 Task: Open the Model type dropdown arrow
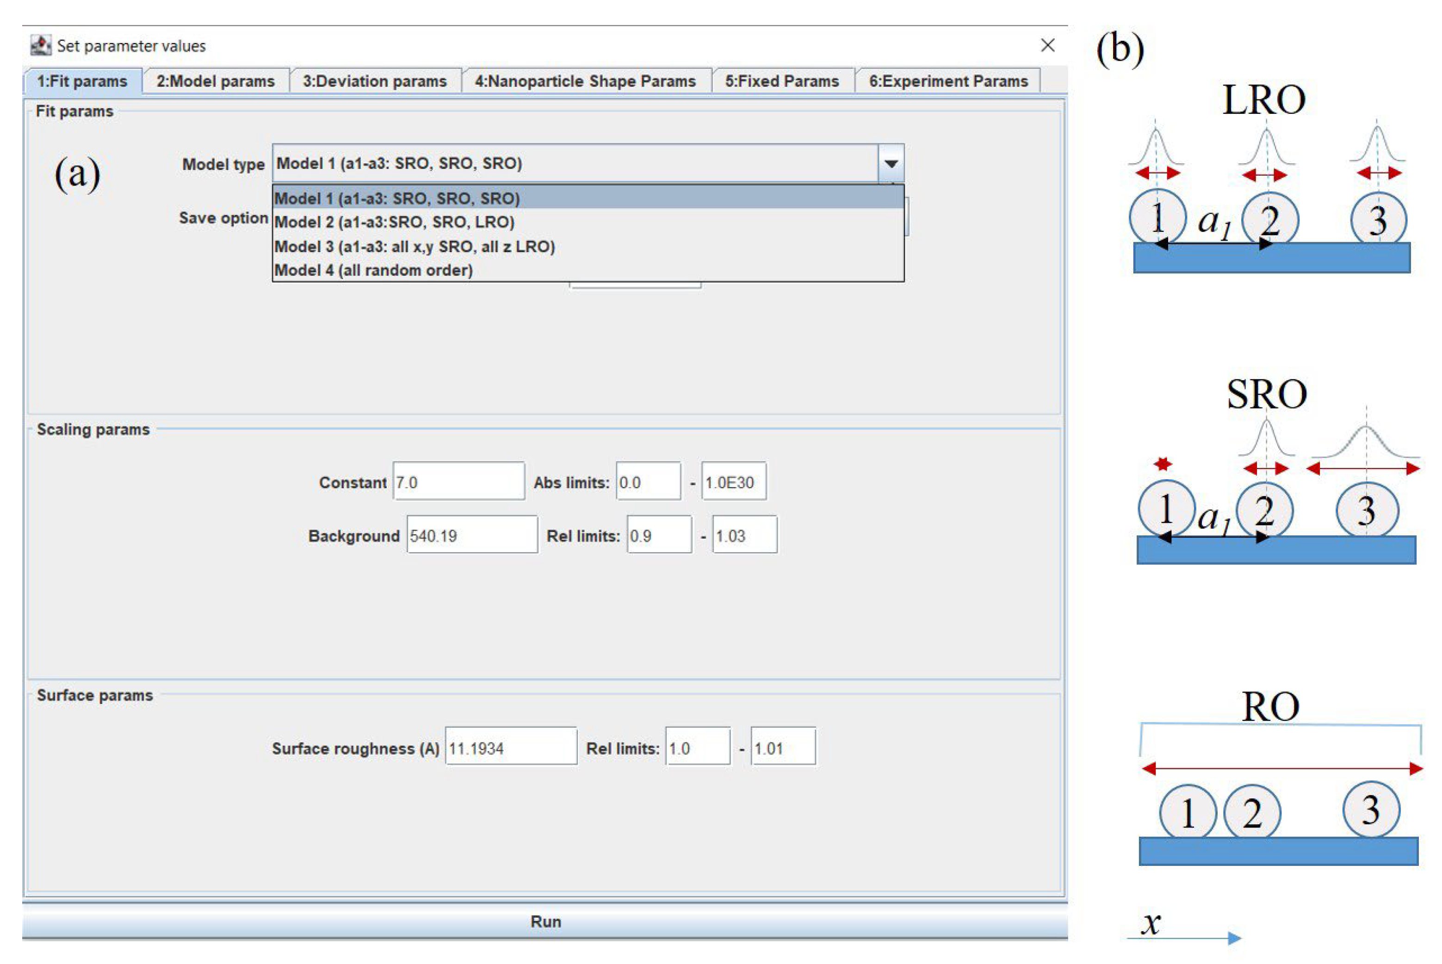coord(891,164)
